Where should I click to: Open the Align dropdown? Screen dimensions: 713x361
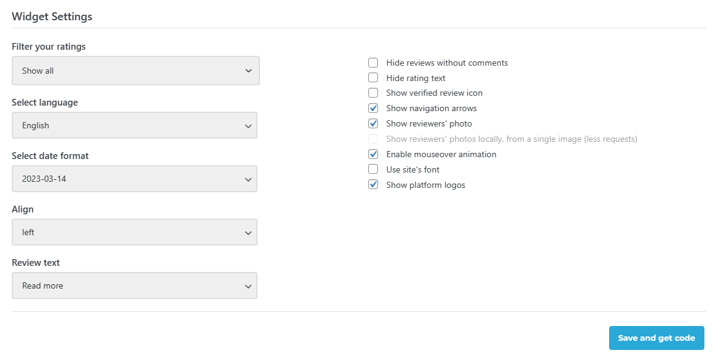coord(135,232)
